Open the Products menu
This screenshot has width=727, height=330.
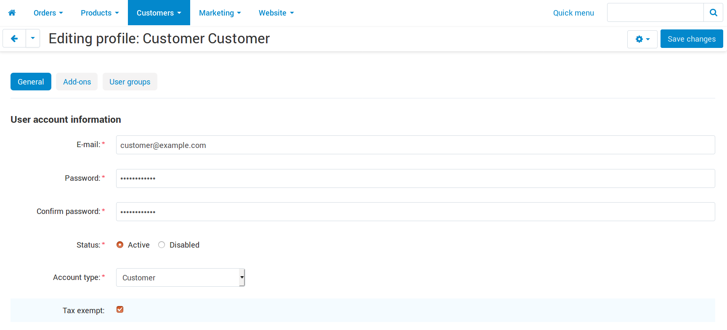click(100, 13)
